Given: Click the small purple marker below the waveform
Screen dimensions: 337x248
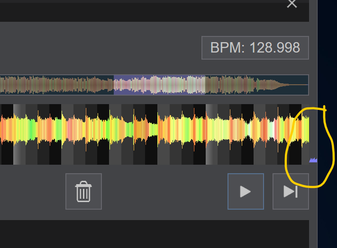Looking at the screenshot, I should (x=313, y=160).
